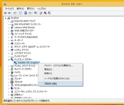The height and width of the screenshot is (105, 124).
Task: Expand the デジタル メディア デバイス node
Action: (9, 66)
